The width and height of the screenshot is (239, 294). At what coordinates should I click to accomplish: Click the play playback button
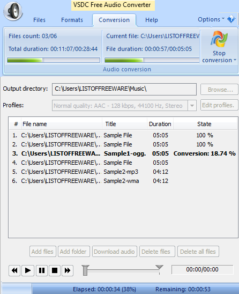[x=28, y=270]
